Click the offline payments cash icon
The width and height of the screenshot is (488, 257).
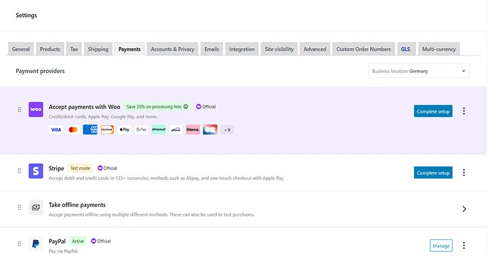coord(36,208)
